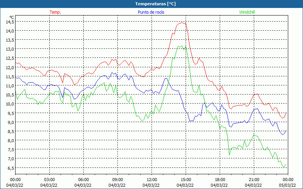
Task: Click the 8,5 y-axis value
Action: point(11,132)
